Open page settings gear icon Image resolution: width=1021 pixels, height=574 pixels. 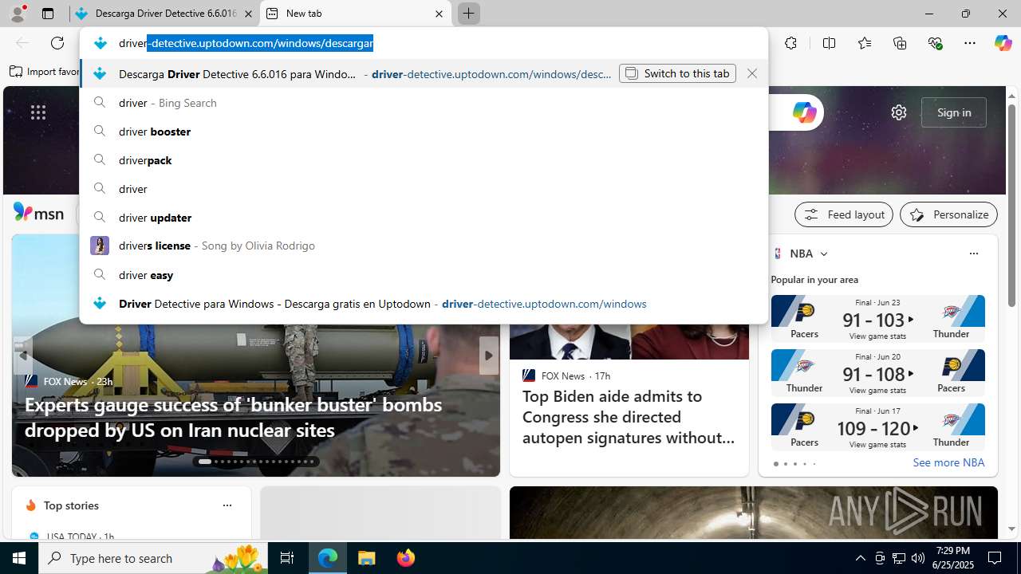pyautogui.click(x=899, y=112)
